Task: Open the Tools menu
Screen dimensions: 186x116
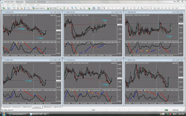Action: (x=25, y=5)
